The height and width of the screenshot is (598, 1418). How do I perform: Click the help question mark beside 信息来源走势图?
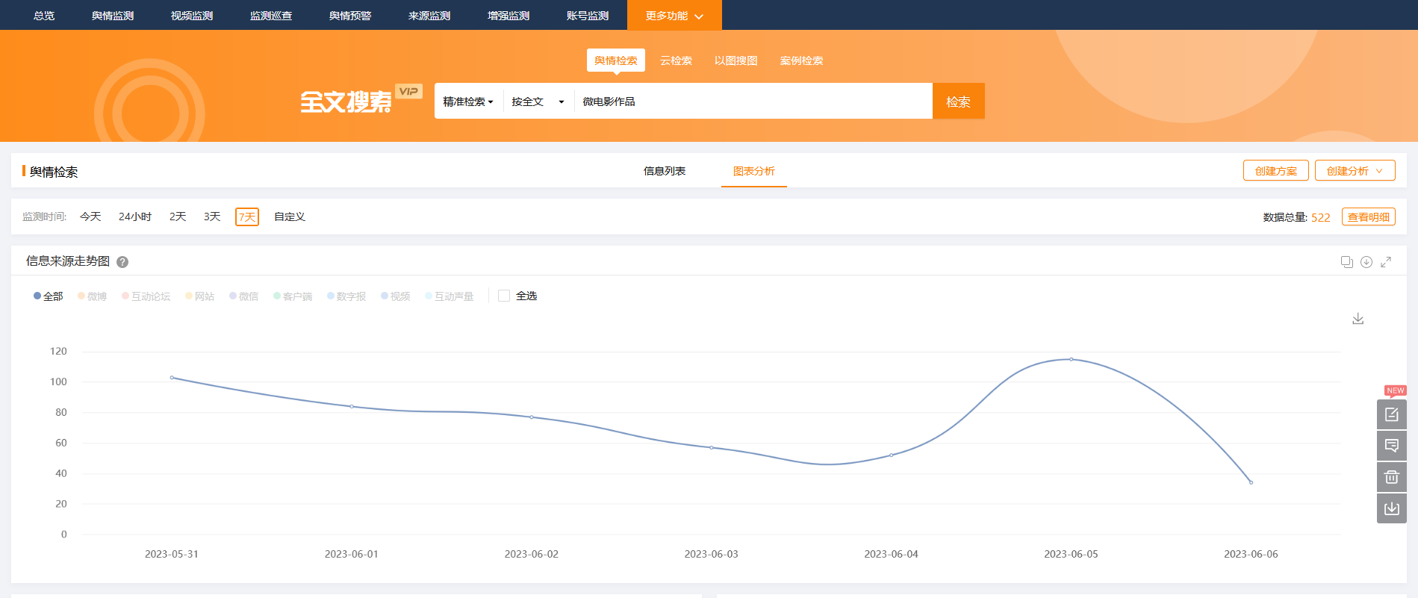(122, 262)
